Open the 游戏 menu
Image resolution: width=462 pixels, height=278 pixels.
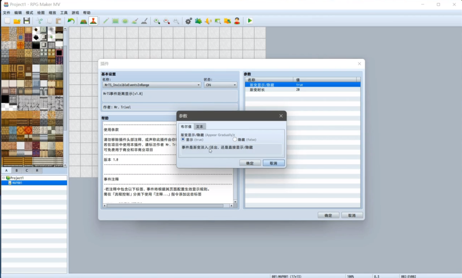tap(76, 13)
